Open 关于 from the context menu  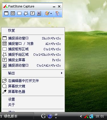[x=33, y=105]
